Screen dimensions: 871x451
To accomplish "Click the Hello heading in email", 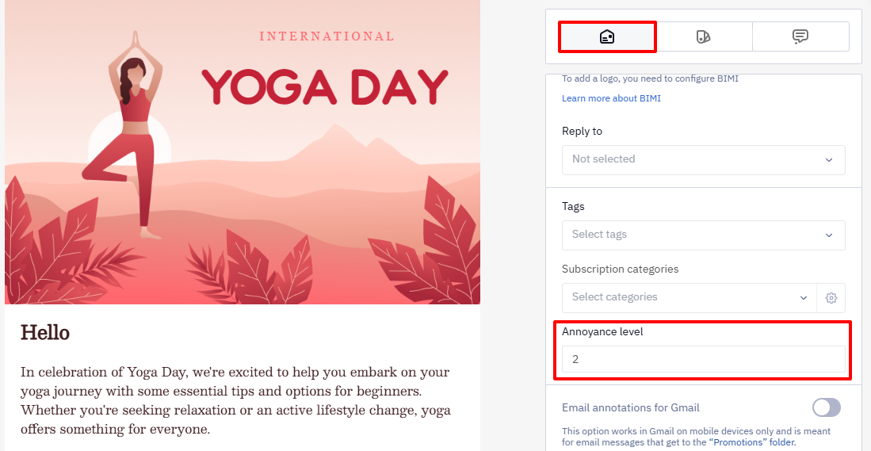I will (45, 333).
